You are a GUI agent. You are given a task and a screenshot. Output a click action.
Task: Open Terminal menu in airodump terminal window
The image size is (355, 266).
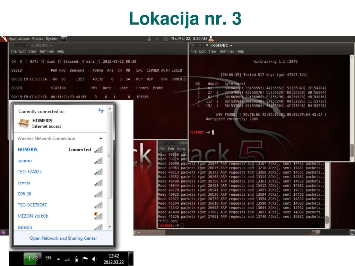[x=46, y=51]
